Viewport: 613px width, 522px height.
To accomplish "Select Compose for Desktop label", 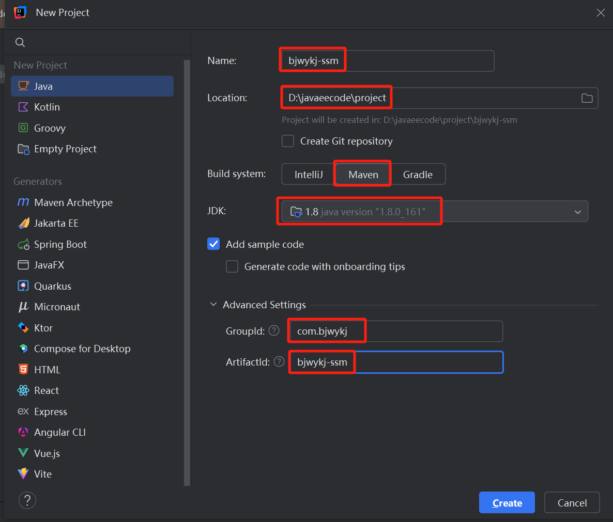I will coord(82,349).
